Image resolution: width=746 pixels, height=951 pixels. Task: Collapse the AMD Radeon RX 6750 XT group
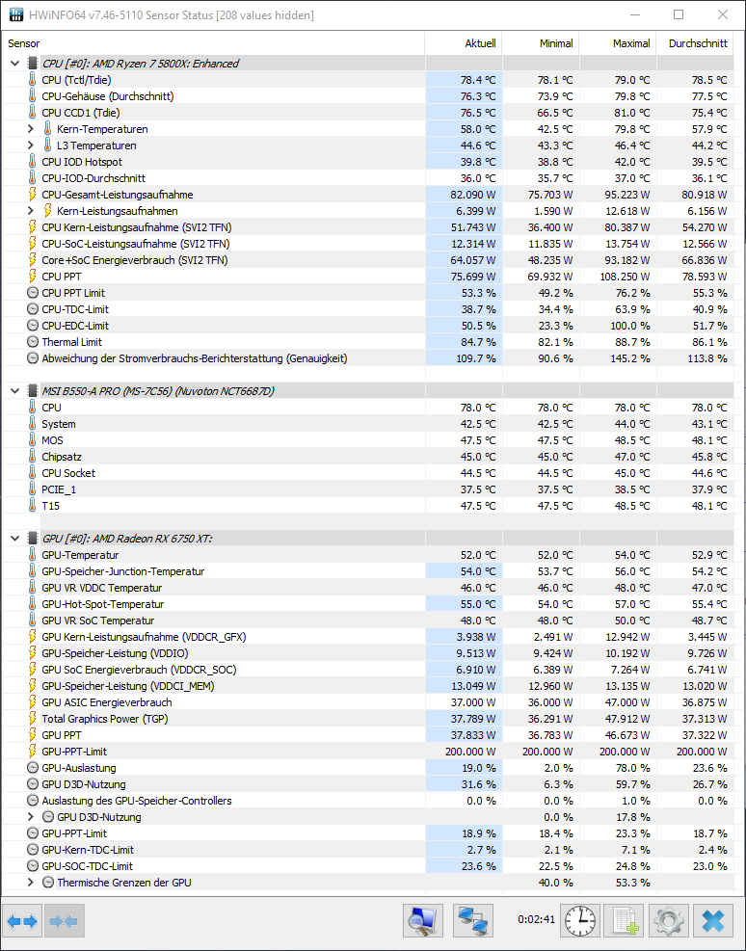[x=15, y=538]
